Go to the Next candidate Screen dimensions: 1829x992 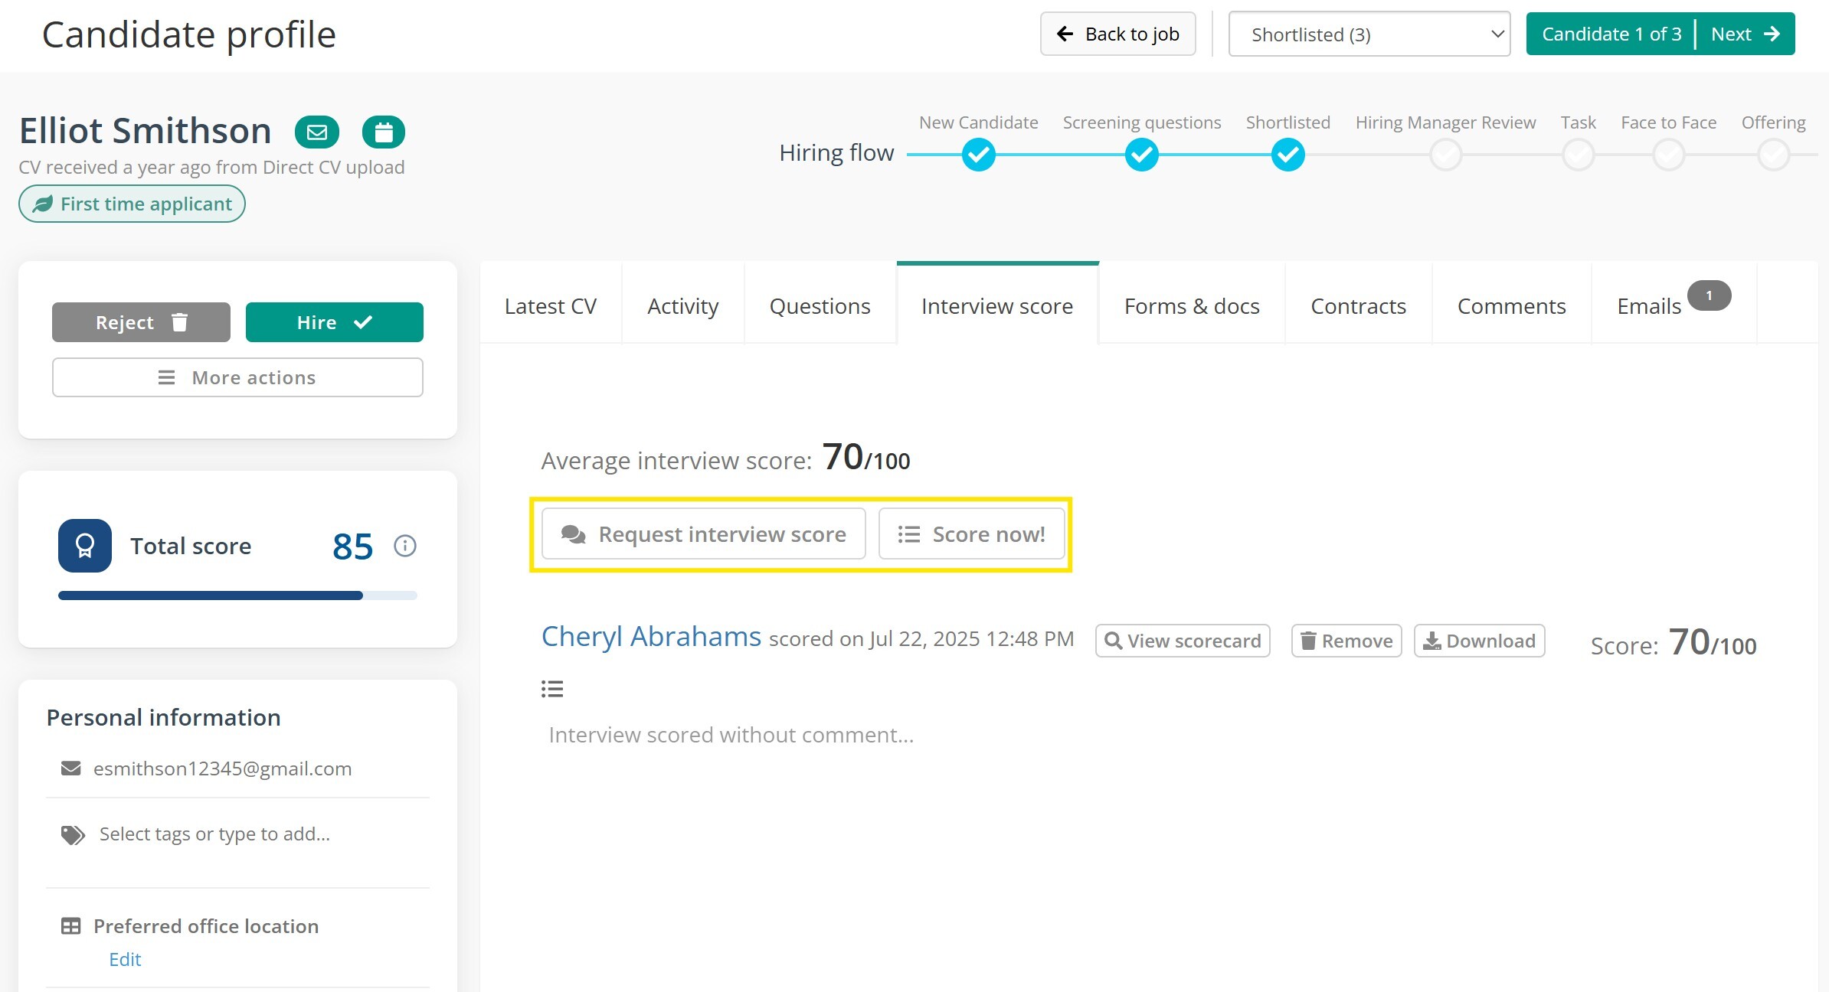1746,34
